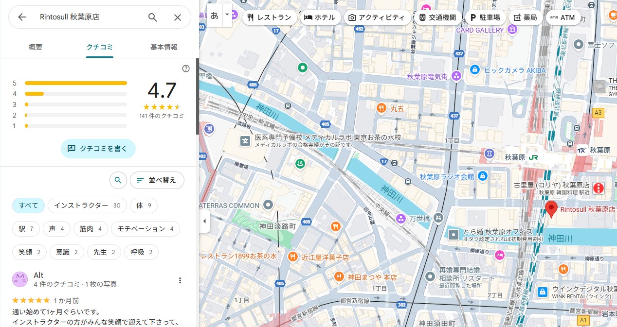The width and height of the screenshot is (617, 327).
Task: Click Alt's purple cat avatar
Action: (19, 279)
